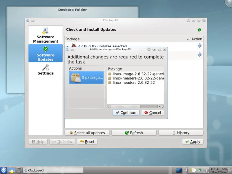Click the help button in the Additional changes title bar
Screen dimensions: 232x174
[149, 49]
